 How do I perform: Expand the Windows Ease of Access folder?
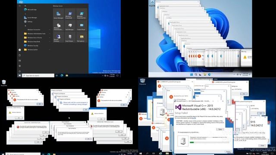click(37, 37)
